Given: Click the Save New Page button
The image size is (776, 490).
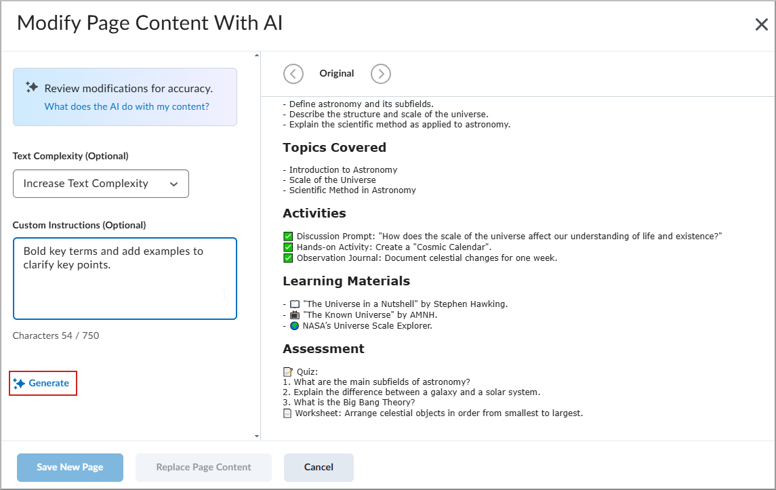Looking at the screenshot, I should [x=70, y=467].
